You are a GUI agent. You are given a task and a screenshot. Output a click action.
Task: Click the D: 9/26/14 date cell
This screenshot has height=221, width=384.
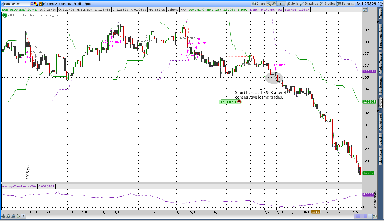coord(47,10)
